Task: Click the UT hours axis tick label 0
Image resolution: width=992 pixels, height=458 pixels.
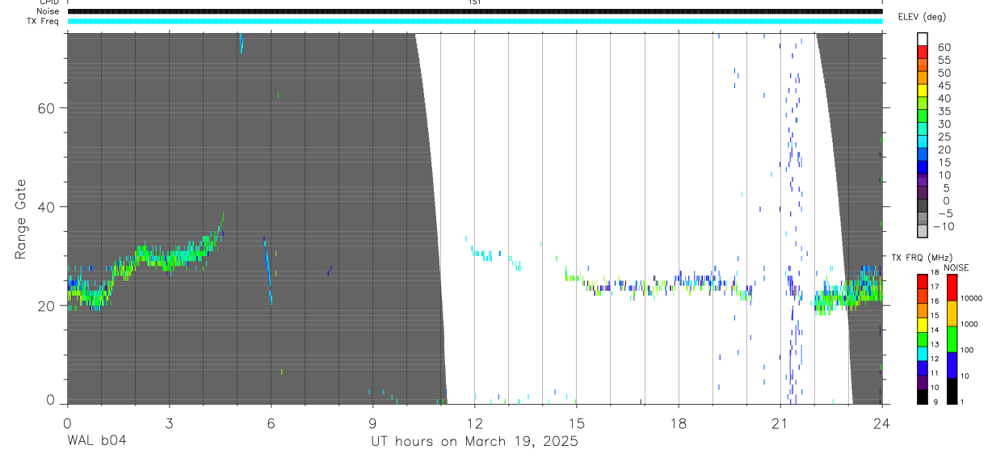Action: click(67, 422)
